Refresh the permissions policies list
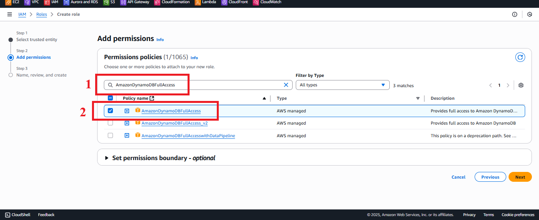Viewport: 539px width, 220px height. (520, 57)
